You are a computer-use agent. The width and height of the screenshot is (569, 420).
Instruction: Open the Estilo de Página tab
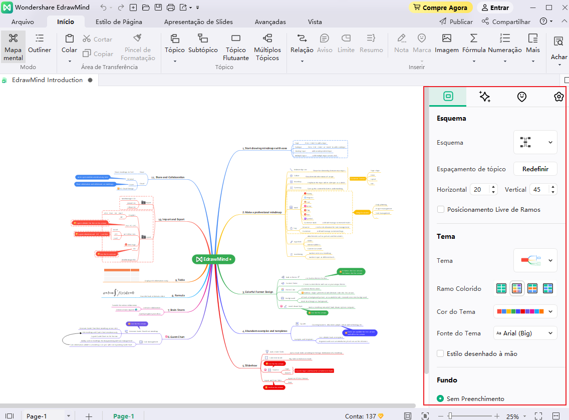119,22
